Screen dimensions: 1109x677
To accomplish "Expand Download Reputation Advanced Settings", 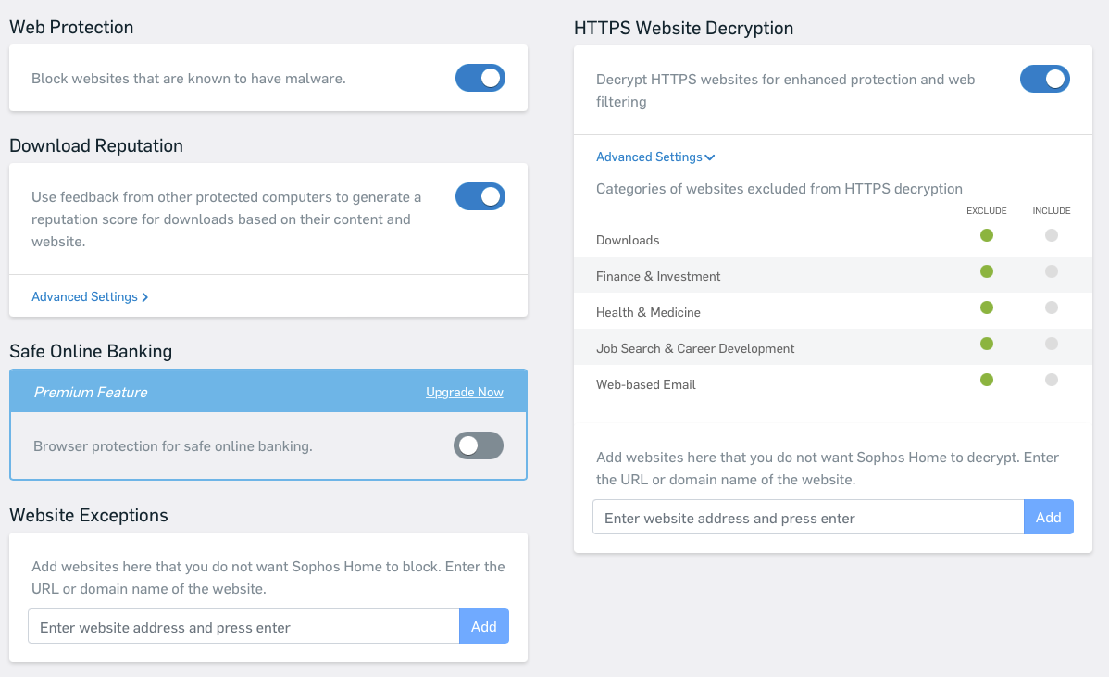I will click(90, 297).
